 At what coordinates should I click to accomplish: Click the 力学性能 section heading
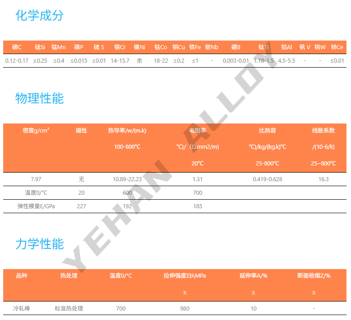(39, 244)
